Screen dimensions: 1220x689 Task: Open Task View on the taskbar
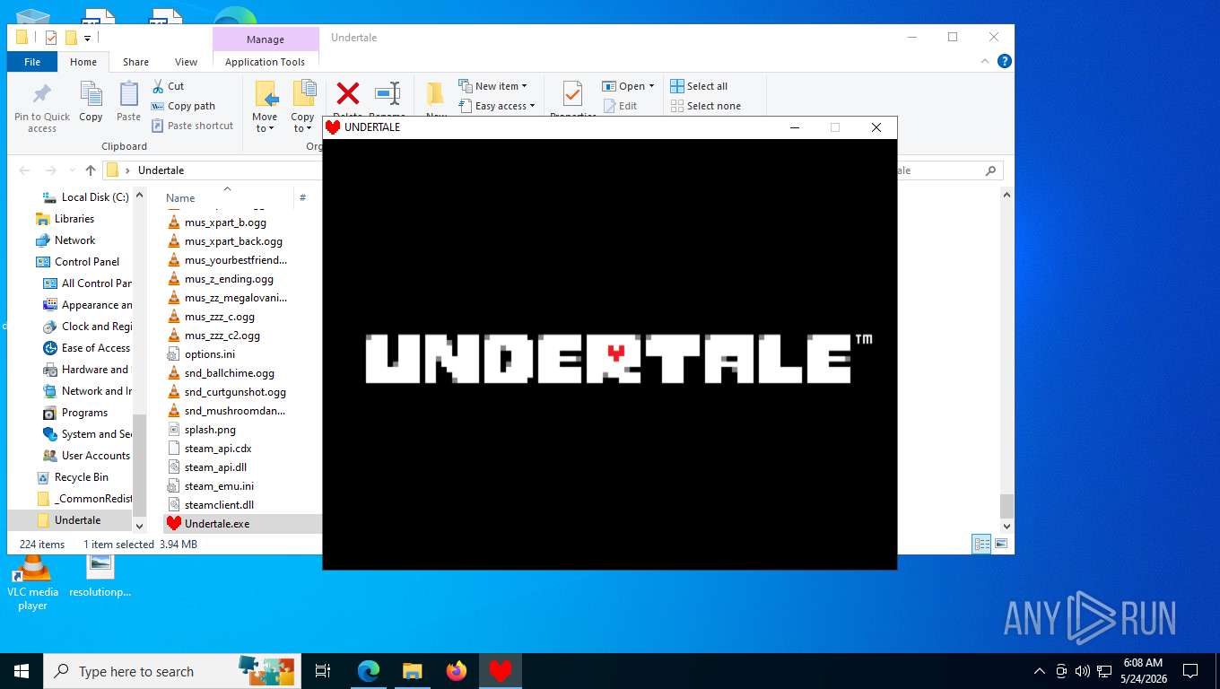pyautogui.click(x=323, y=671)
